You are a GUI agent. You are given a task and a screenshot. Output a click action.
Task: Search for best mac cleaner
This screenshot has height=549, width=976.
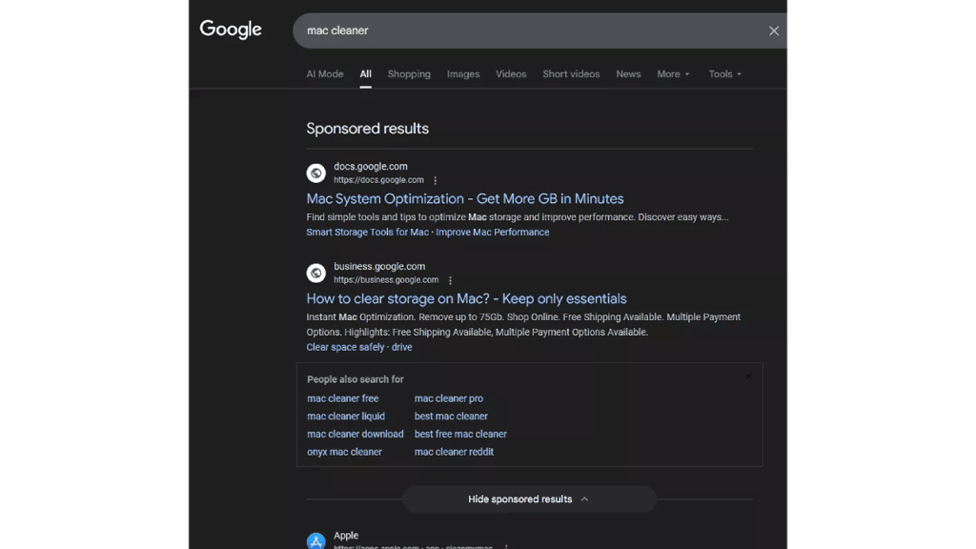coord(451,417)
